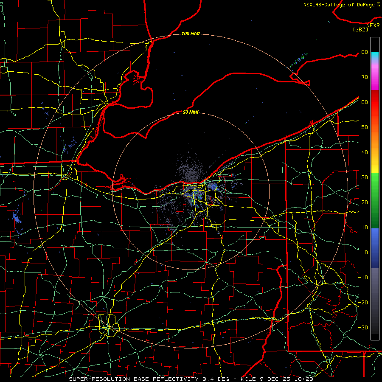Select the -10 dBZ scale value

pyautogui.click(x=363, y=278)
